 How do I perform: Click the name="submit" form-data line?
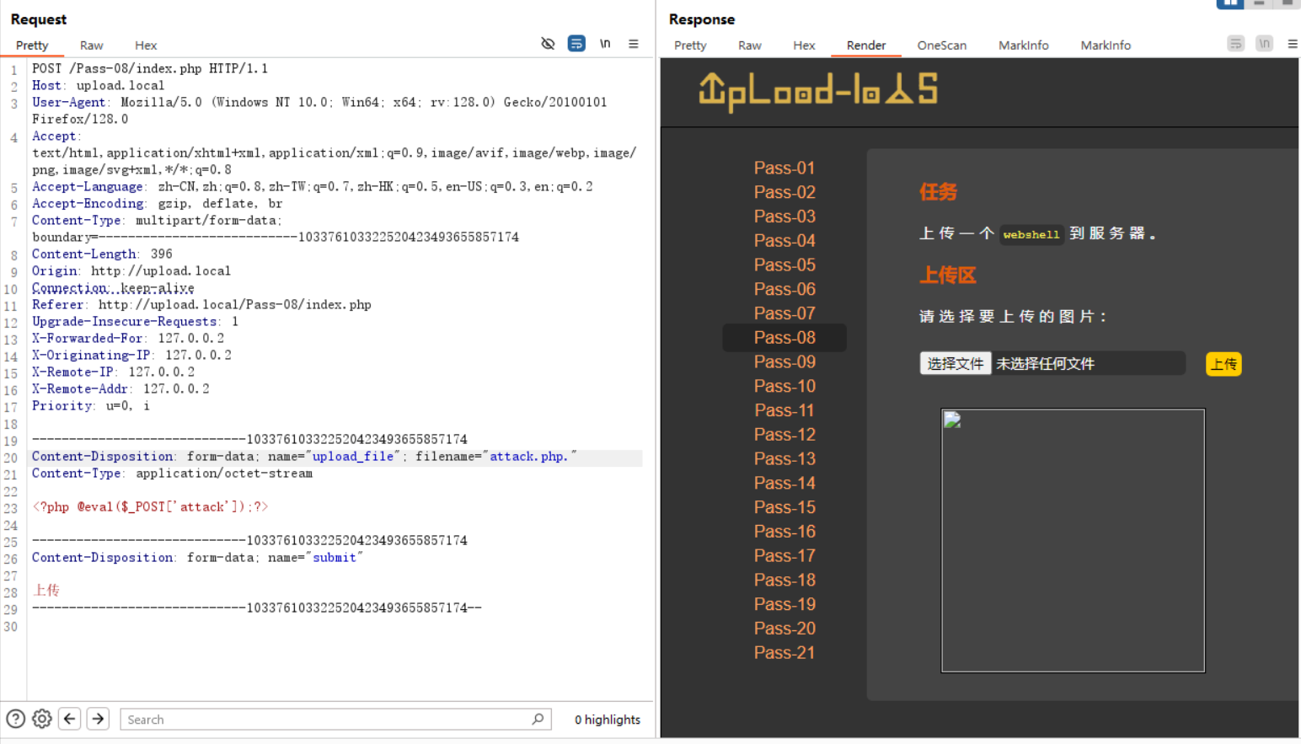coord(197,557)
